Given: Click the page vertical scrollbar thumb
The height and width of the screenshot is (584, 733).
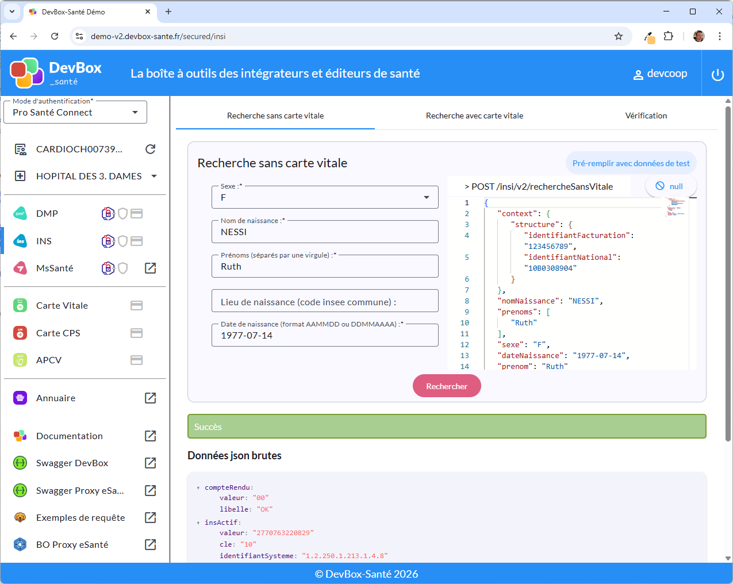Looking at the screenshot, I should [x=728, y=274].
